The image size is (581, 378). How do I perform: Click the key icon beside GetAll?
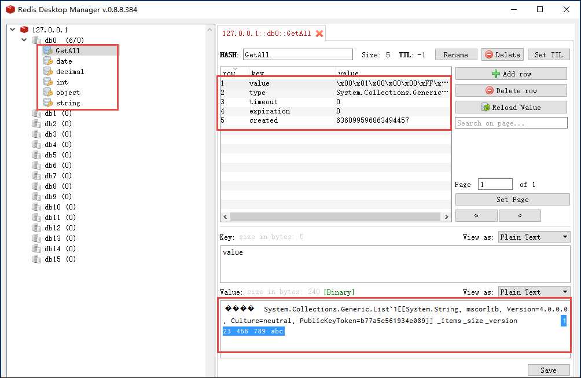[48, 50]
